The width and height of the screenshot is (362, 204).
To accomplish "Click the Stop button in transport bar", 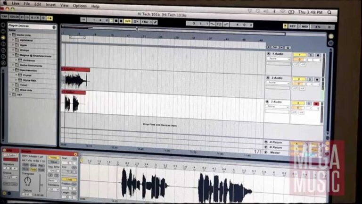I will (116, 21).
